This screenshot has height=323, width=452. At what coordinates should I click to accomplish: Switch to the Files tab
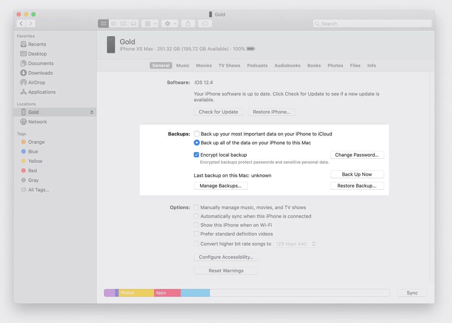click(x=355, y=65)
